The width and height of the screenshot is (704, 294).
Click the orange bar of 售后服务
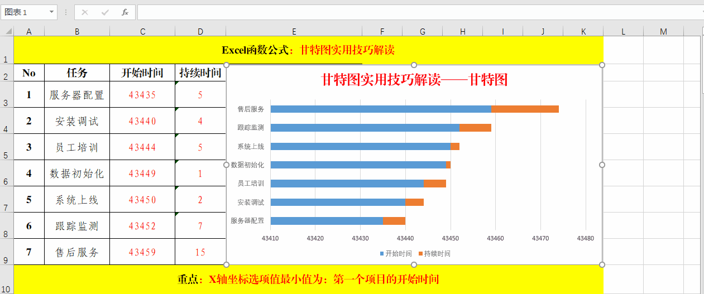(525, 109)
